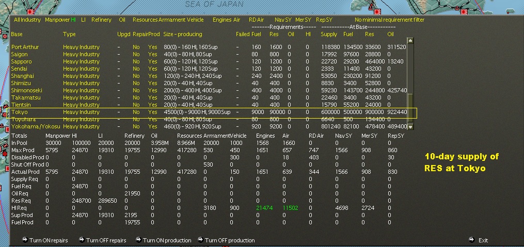524x247 pixels.
Task: Filter list by All Industry
Action: click(27, 20)
